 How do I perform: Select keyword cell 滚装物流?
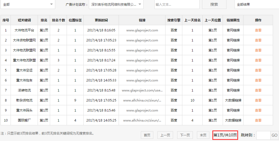pos(24,90)
